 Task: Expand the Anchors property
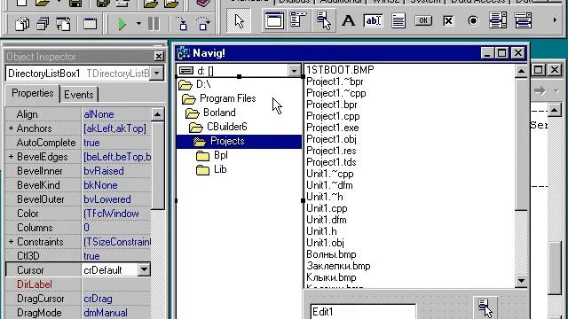11,128
